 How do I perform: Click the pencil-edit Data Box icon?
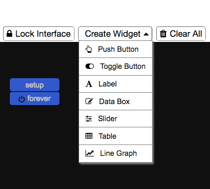pyautogui.click(x=89, y=101)
